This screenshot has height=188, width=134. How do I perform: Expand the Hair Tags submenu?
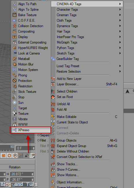87,31
